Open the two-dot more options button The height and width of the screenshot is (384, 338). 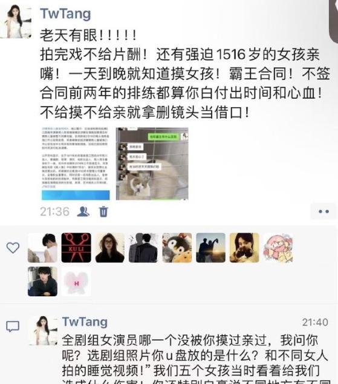[323, 211]
